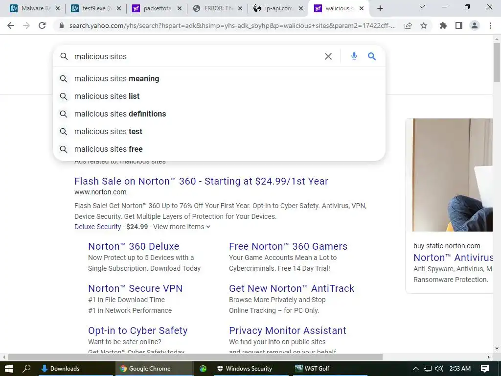Open the Windows Start menu
The image size is (501, 376).
coord(9,369)
